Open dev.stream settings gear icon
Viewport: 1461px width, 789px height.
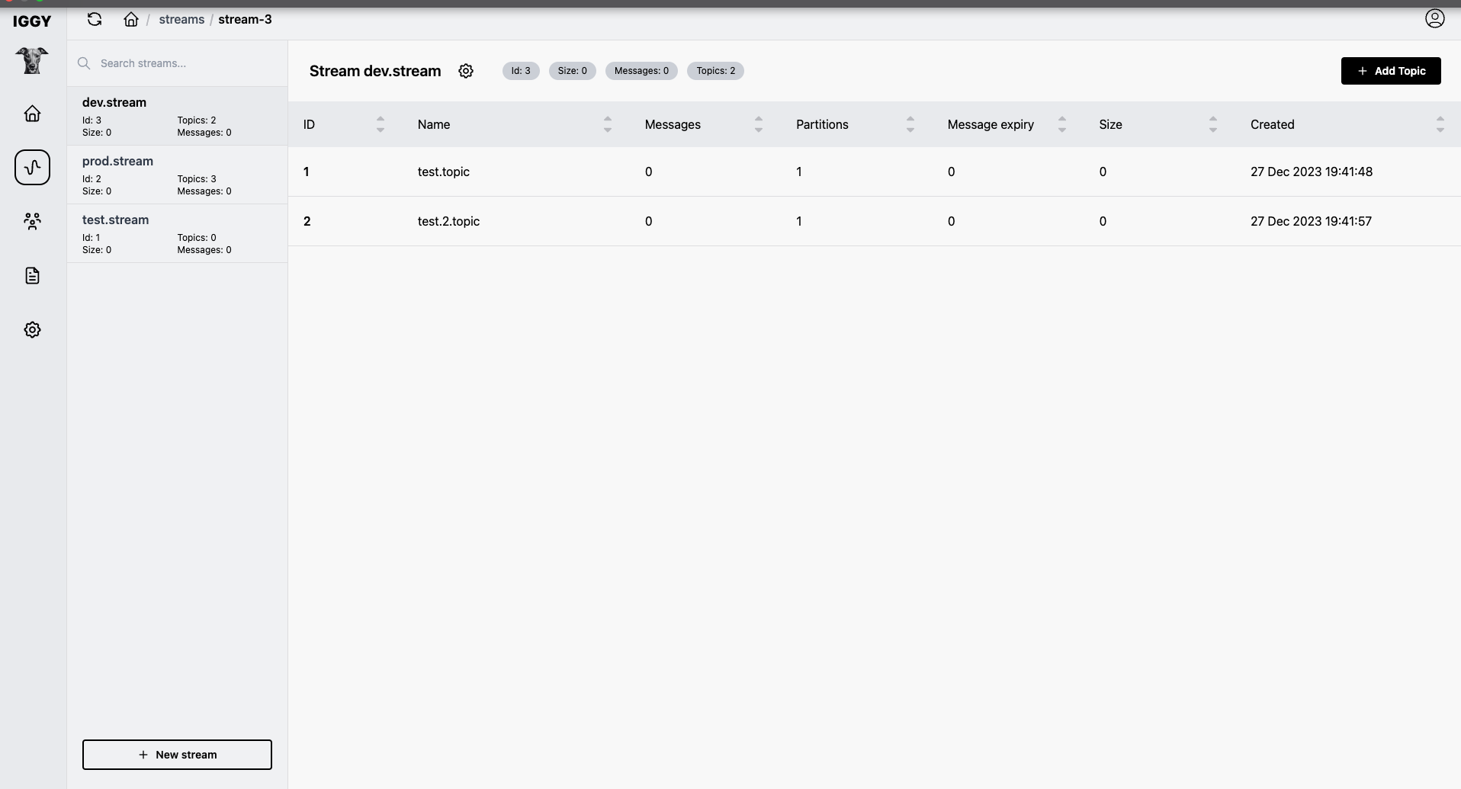(466, 71)
